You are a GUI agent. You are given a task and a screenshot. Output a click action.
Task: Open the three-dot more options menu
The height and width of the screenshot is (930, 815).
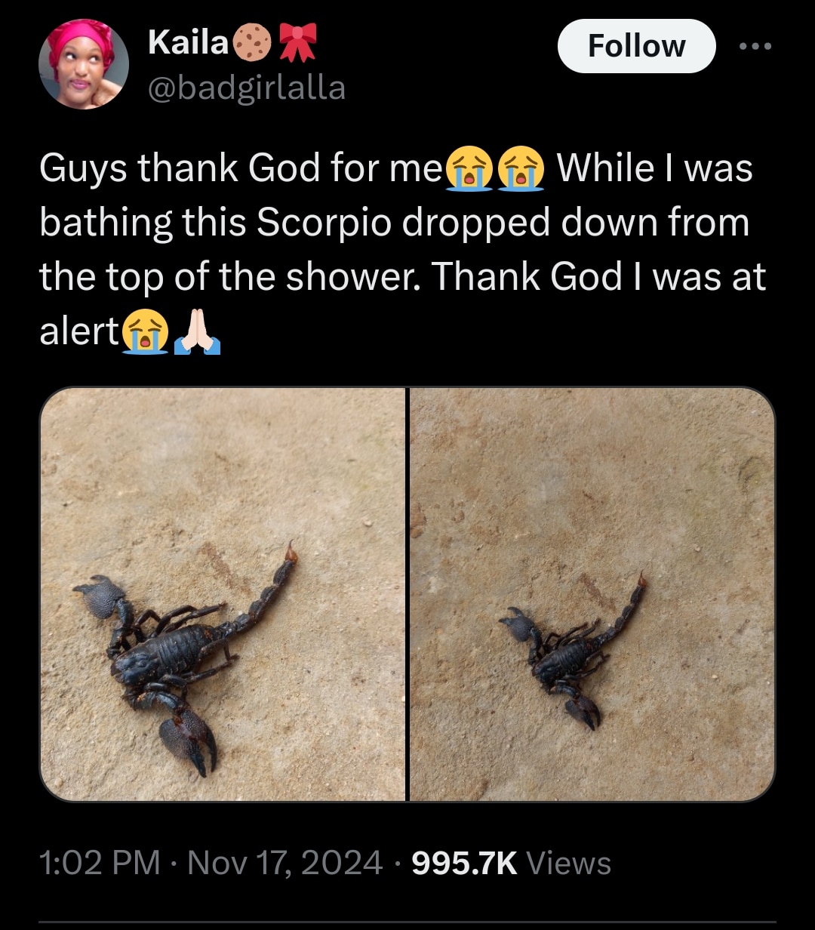point(755,46)
